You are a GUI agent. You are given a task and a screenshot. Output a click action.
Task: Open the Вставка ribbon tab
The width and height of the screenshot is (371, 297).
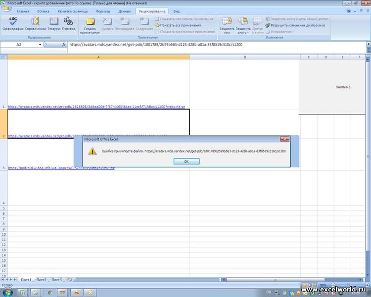point(44,11)
